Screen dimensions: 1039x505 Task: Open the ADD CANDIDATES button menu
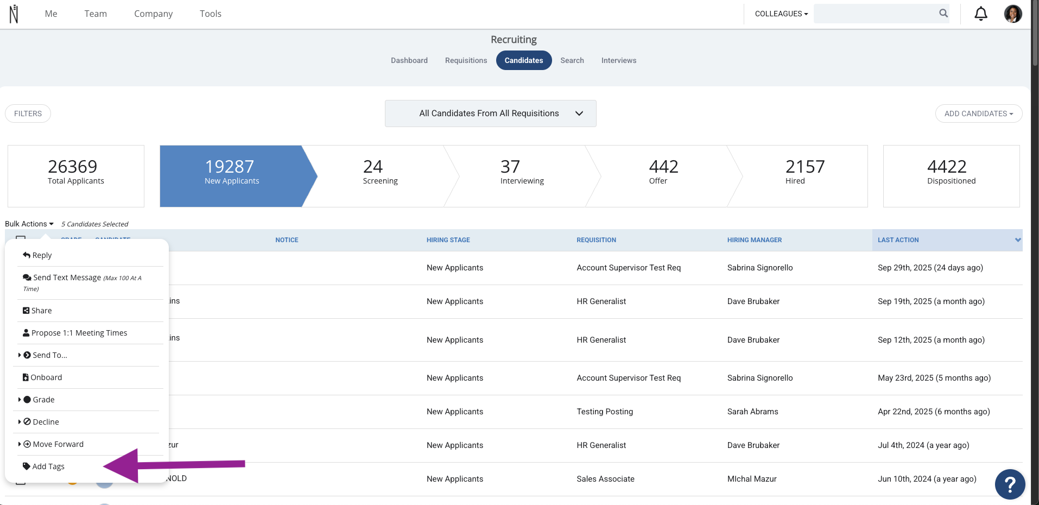coord(978,113)
